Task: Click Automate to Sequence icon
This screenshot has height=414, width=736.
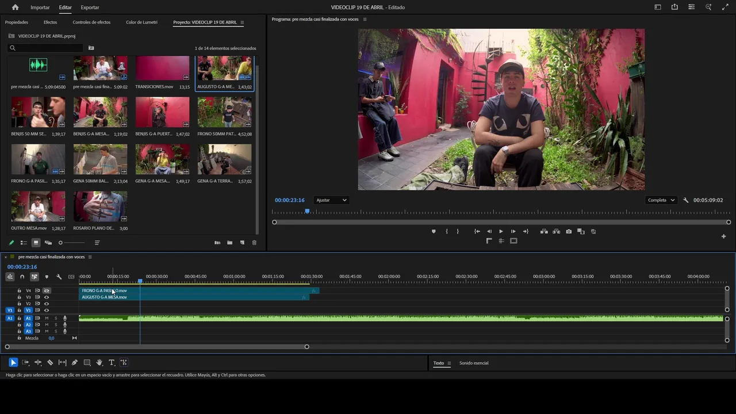Action: (217, 243)
